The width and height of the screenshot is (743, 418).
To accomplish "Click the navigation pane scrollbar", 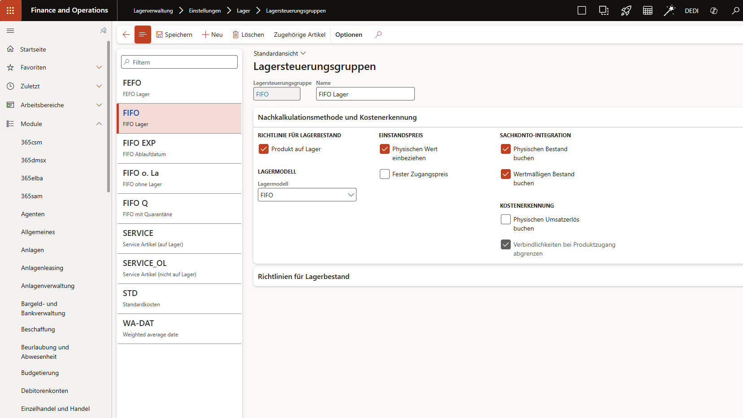I will tap(109, 117).
